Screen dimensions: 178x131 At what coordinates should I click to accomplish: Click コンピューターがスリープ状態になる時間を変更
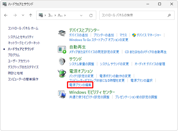pyautogui.click(x=97, y=81)
